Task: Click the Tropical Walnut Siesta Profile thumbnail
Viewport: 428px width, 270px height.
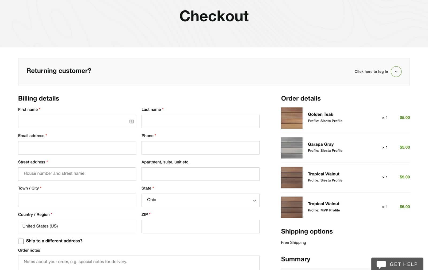Action: tap(292, 178)
